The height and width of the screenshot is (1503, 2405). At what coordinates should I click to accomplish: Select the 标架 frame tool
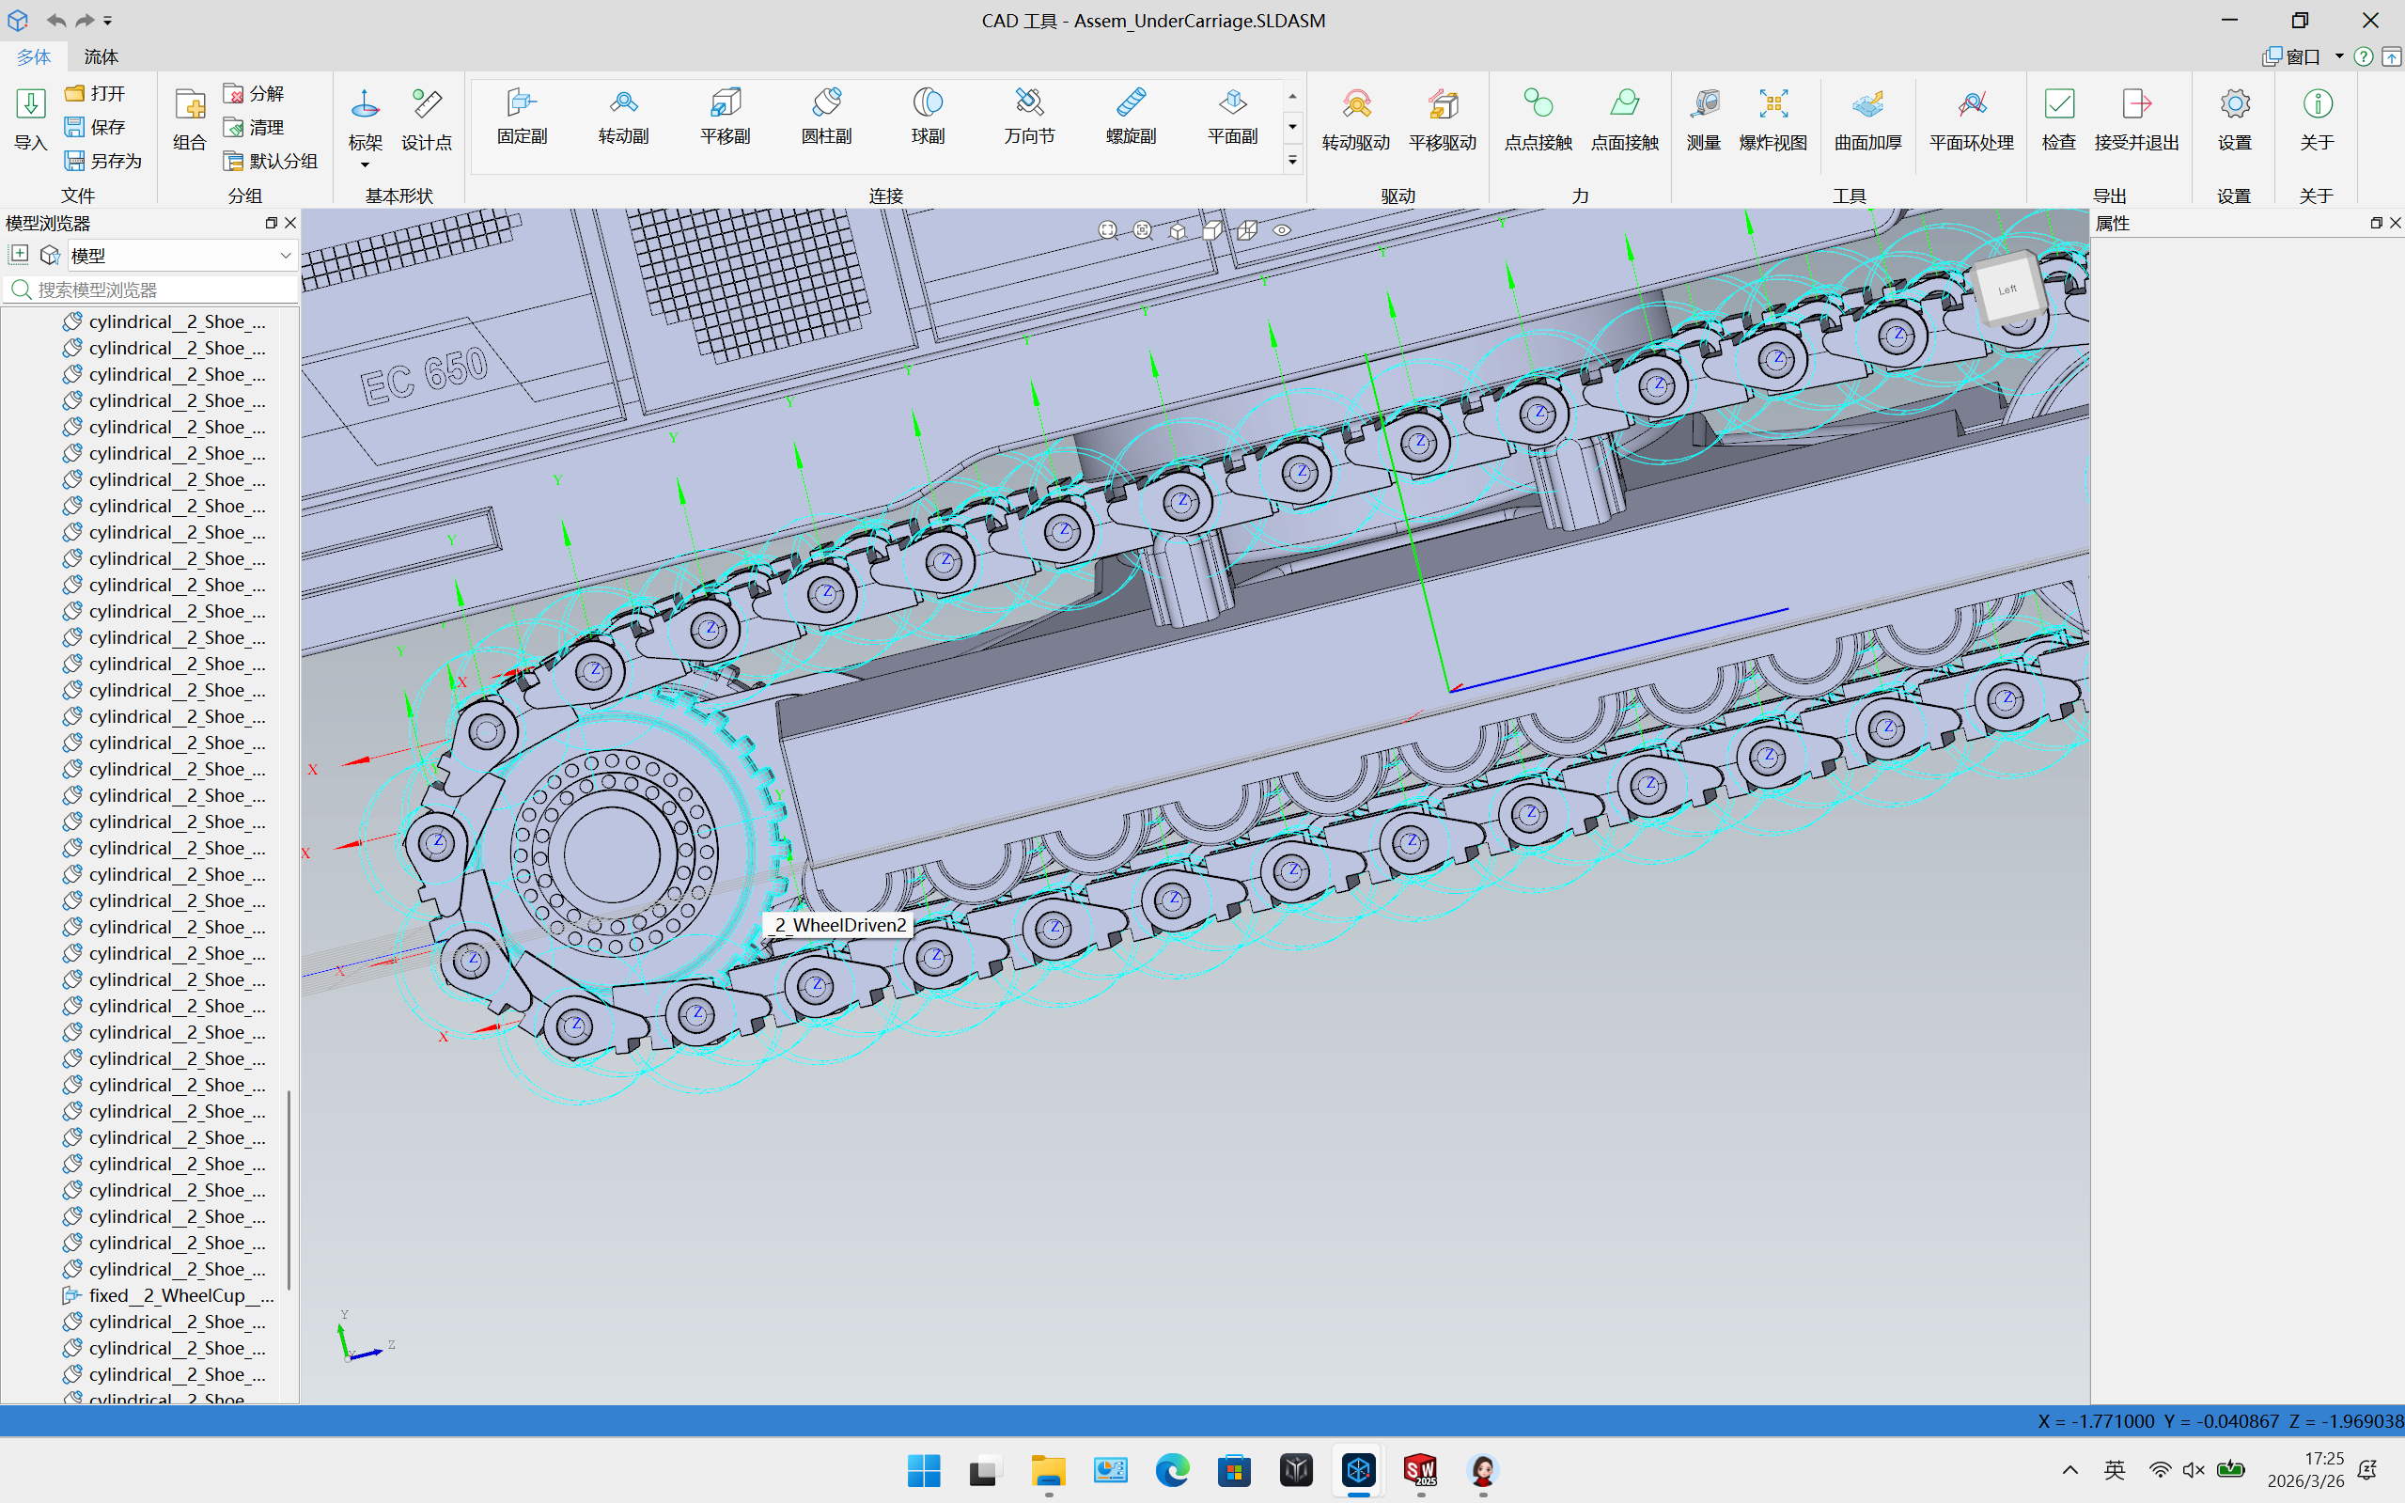[x=365, y=119]
